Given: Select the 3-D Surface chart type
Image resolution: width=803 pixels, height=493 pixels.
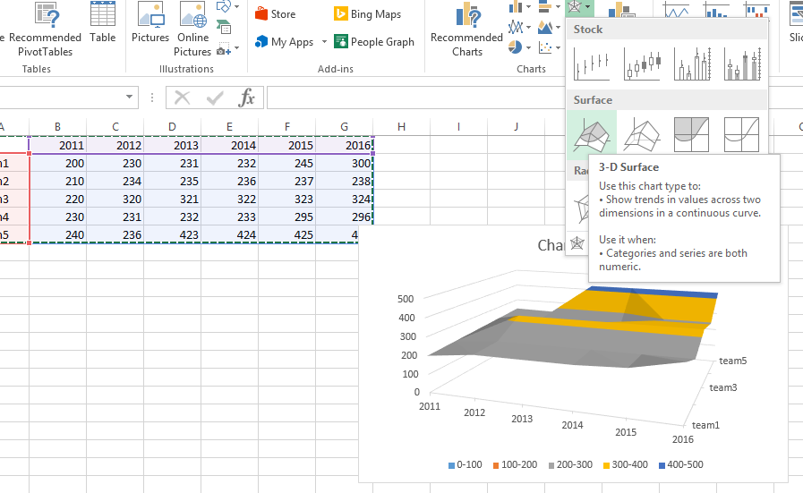Looking at the screenshot, I should click(592, 134).
